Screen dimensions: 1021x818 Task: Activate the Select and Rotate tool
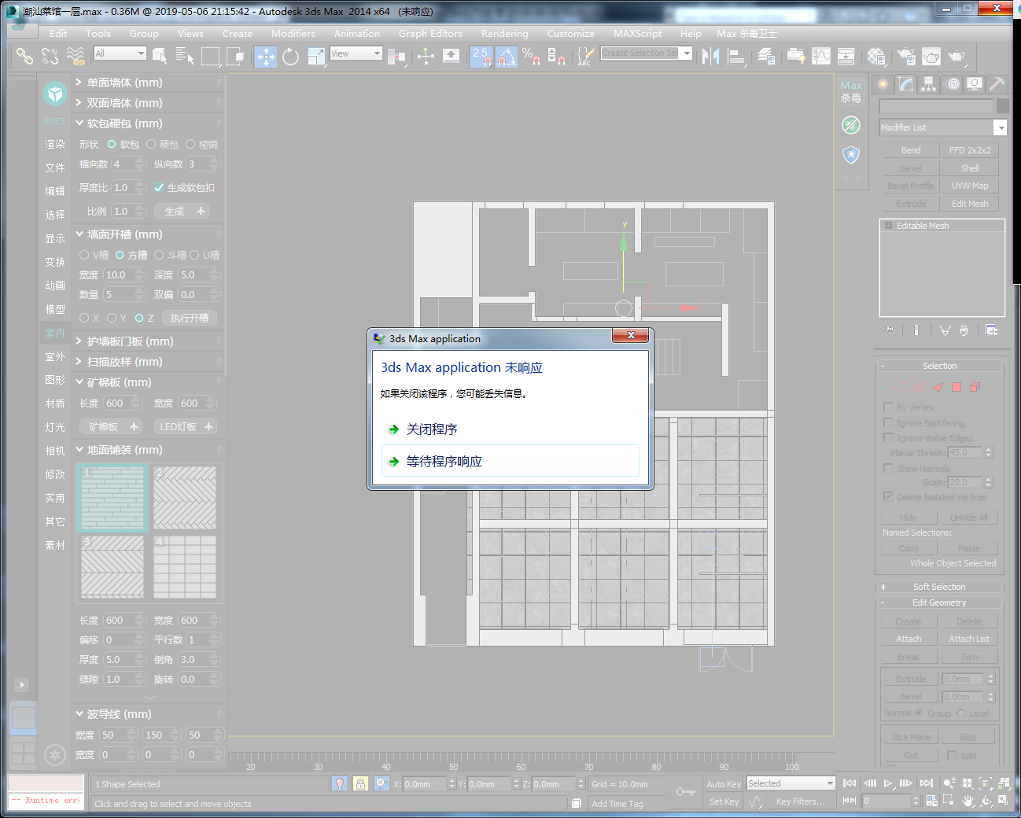(x=291, y=56)
